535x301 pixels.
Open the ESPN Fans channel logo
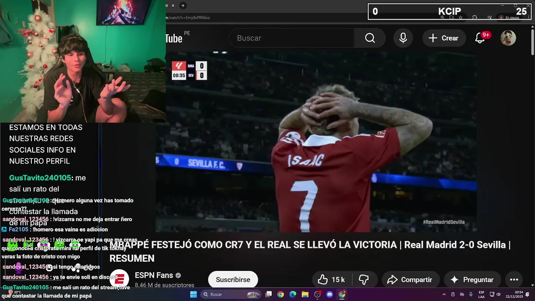(119, 279)
